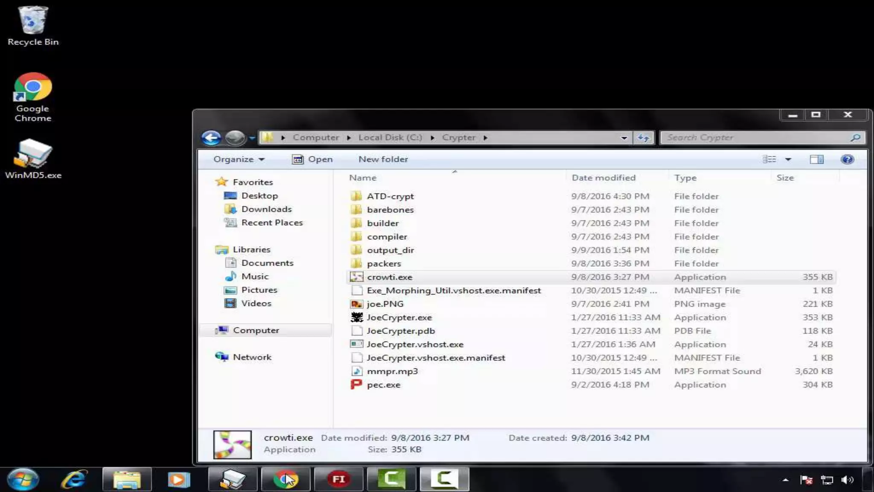Toggle the preview pane icon
Image resolution: width=874 pixels, height=492 pixels.
[x=816, y=159]
